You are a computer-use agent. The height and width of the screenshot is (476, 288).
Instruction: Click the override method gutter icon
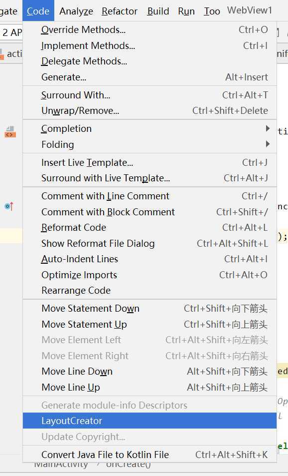click(9, 206)
